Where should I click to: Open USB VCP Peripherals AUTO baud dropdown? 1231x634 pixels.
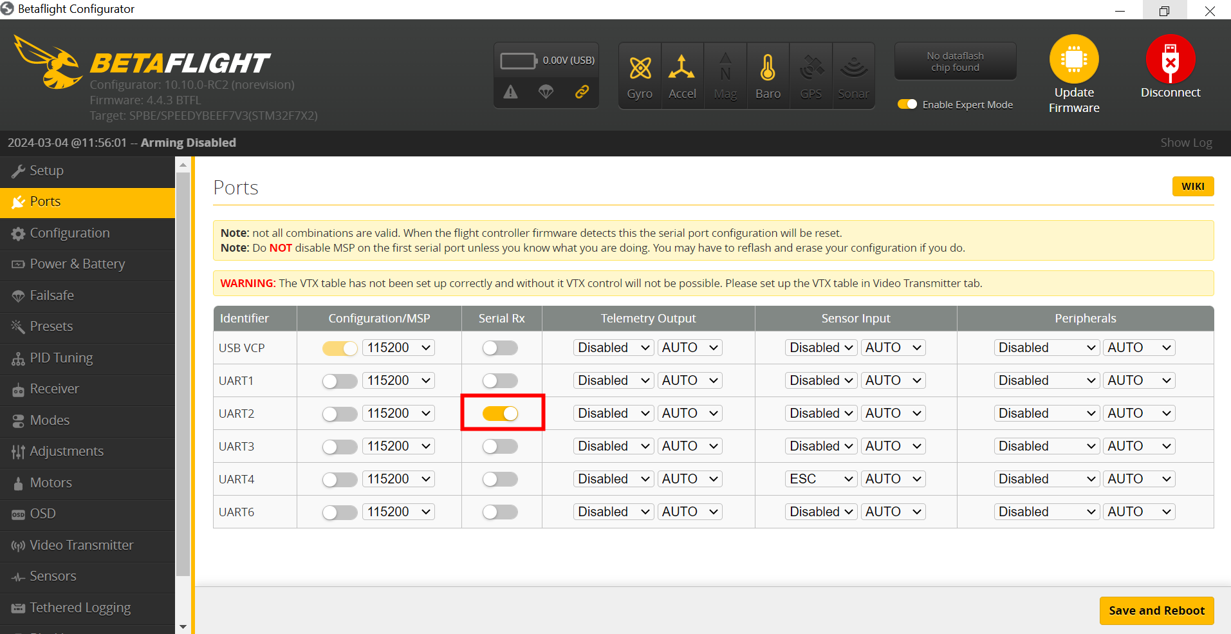pyautogui.click(x=1139, y=348)
